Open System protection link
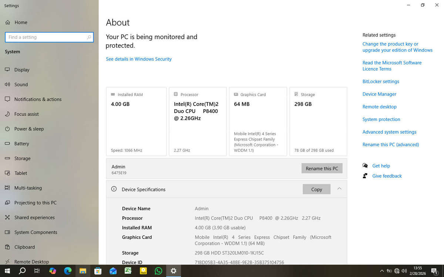Screen dimensions: 444x277 [x=381, y=119]
